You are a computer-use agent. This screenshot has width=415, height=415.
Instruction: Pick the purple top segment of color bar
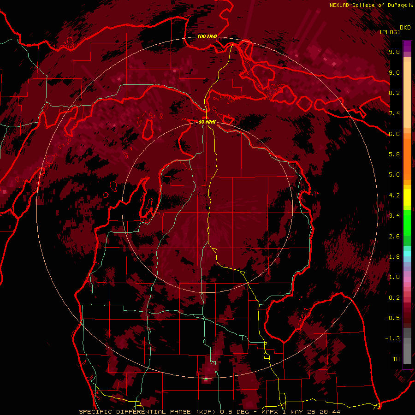[407, 46]
